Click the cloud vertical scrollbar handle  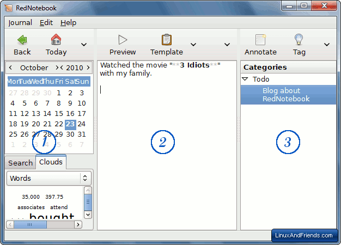pyautogui.click(x=88, y=202)
